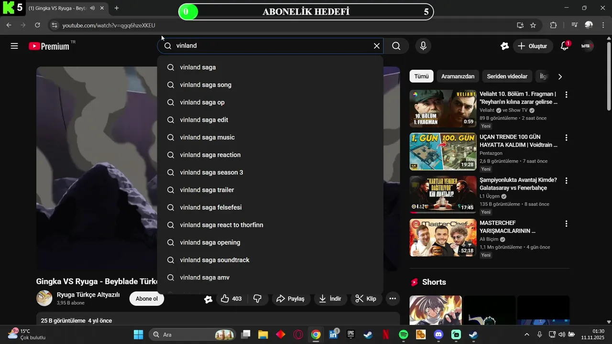Open options for the Veliaht 10. Bölüm video
612x344 pixels.
(x=566, y=95)
